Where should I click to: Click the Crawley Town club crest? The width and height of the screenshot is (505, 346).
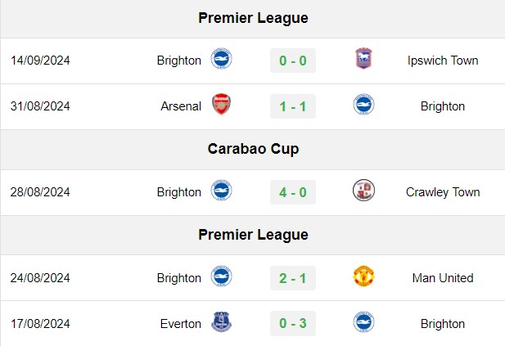363,191
